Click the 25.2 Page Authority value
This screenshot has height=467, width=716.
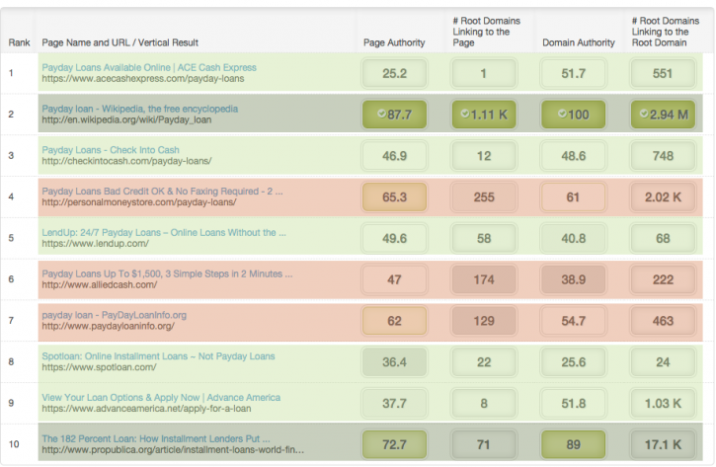click(x=394, y=73)
